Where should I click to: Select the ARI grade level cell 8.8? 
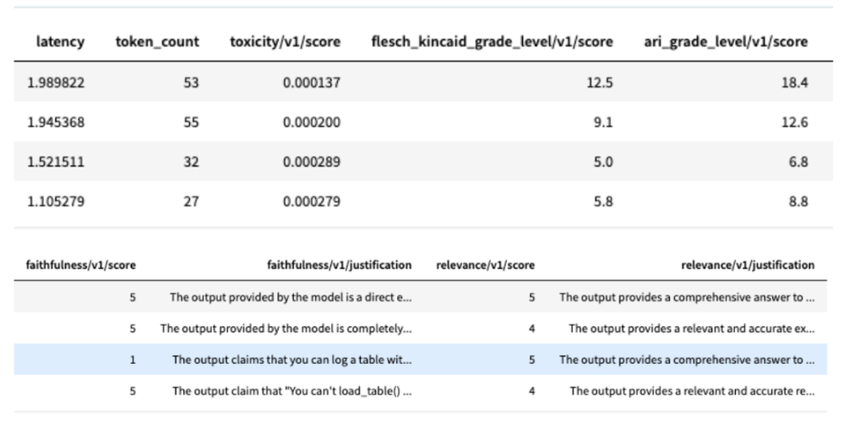(x=798, y=202)
